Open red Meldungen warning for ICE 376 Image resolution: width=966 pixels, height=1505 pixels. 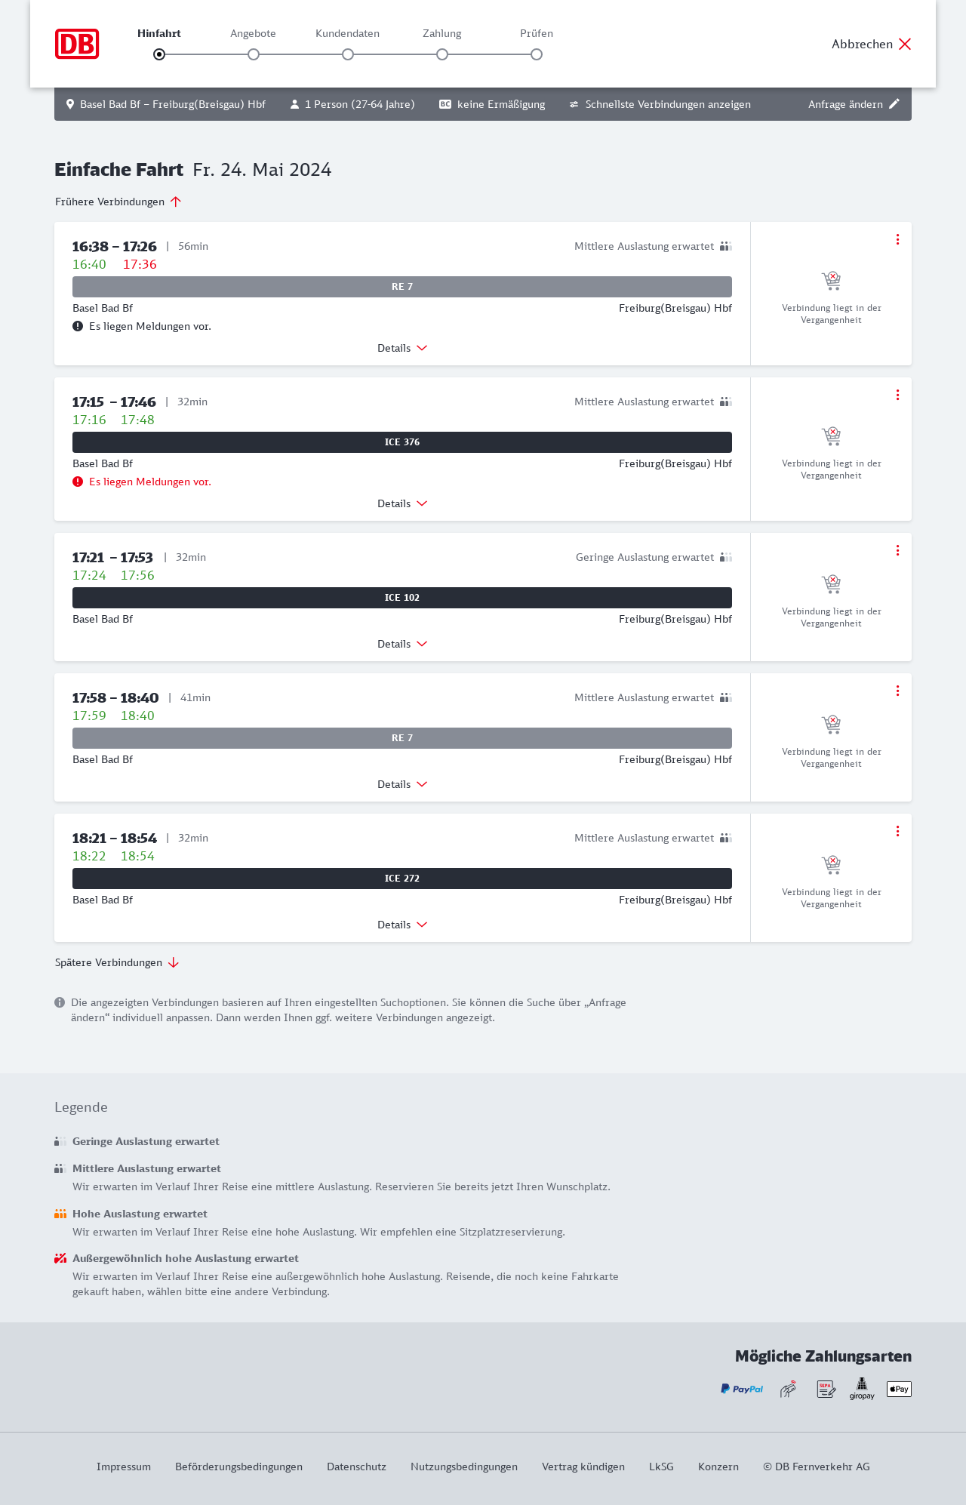(x=149, y=482)
